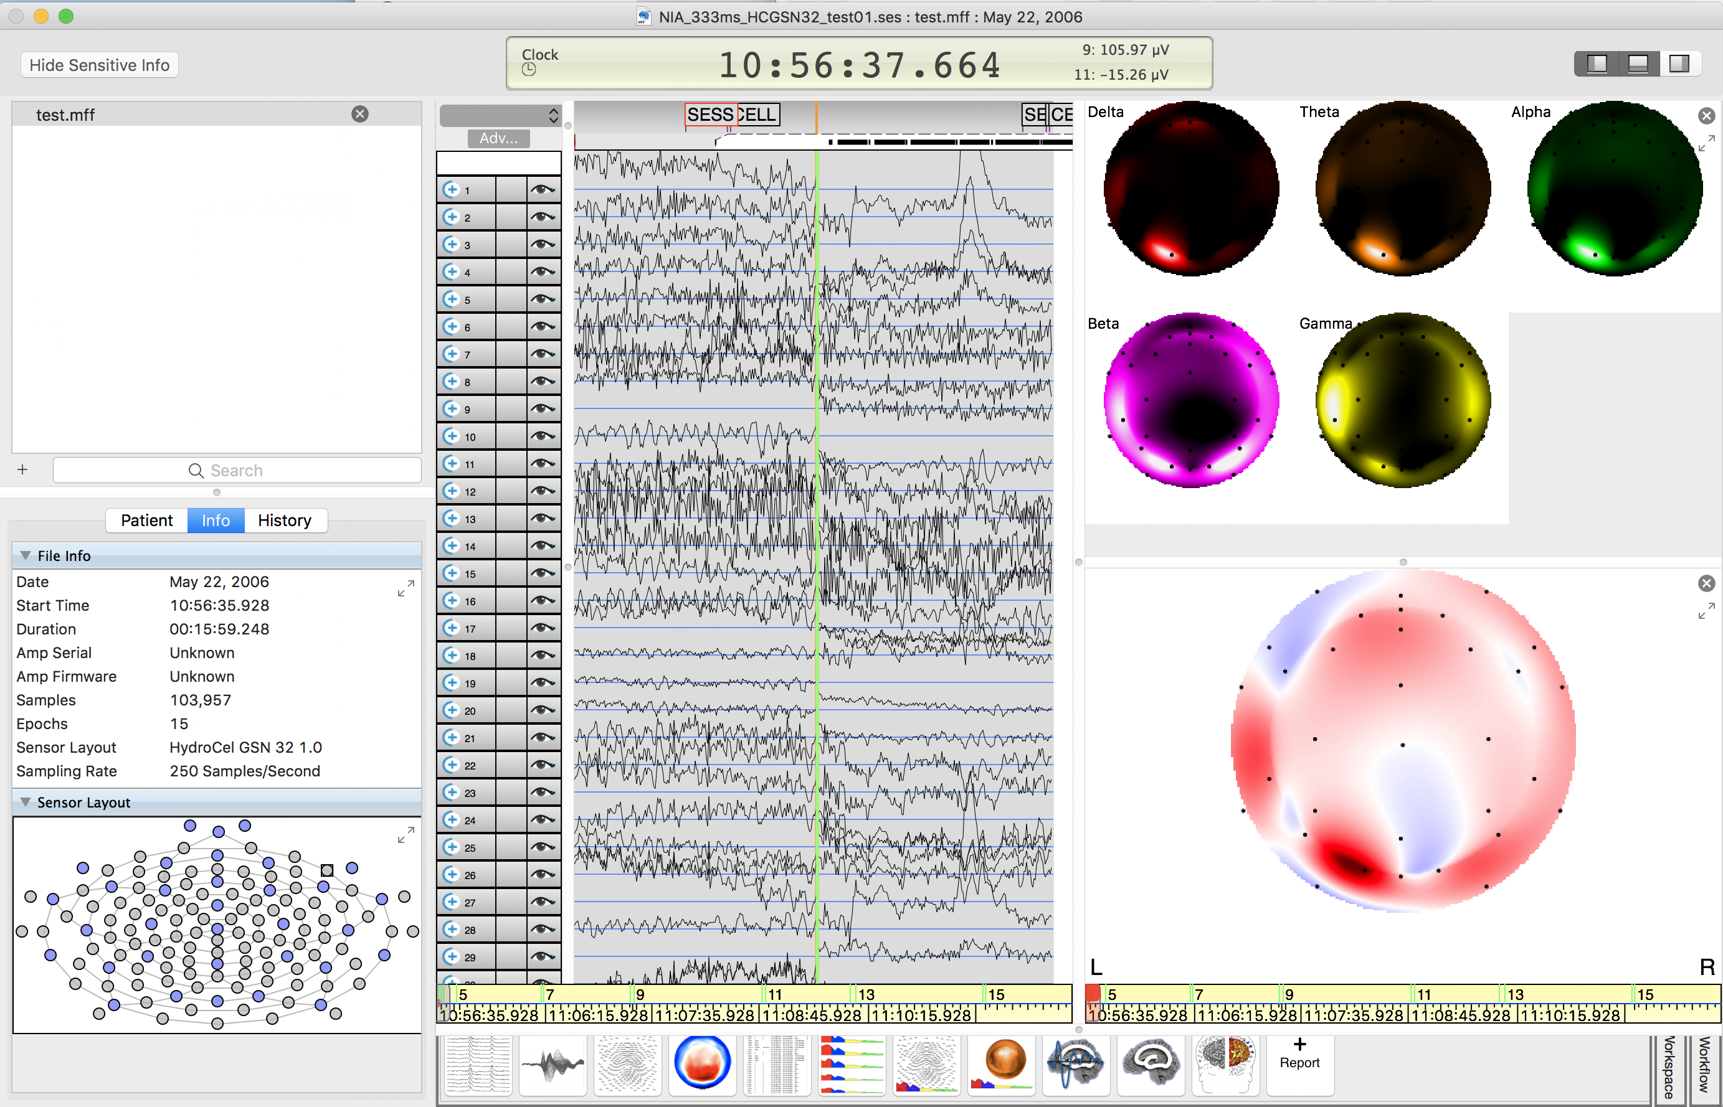
Task: Collapse the Sensor Layout section
Action: 26,802
